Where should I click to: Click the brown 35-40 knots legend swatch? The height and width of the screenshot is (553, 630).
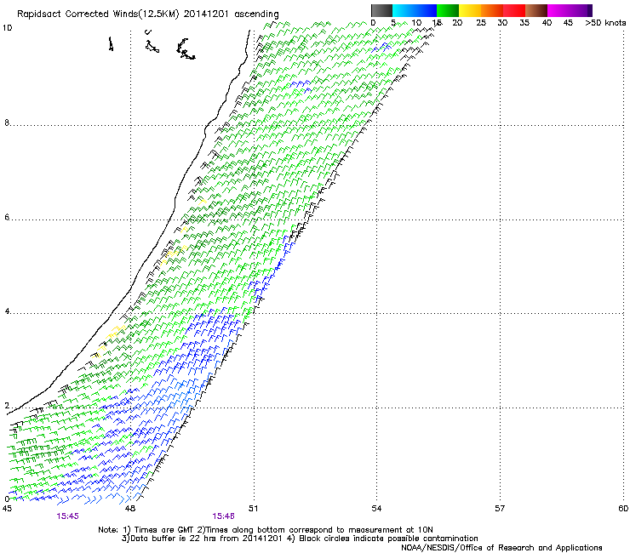click(536, 10)
